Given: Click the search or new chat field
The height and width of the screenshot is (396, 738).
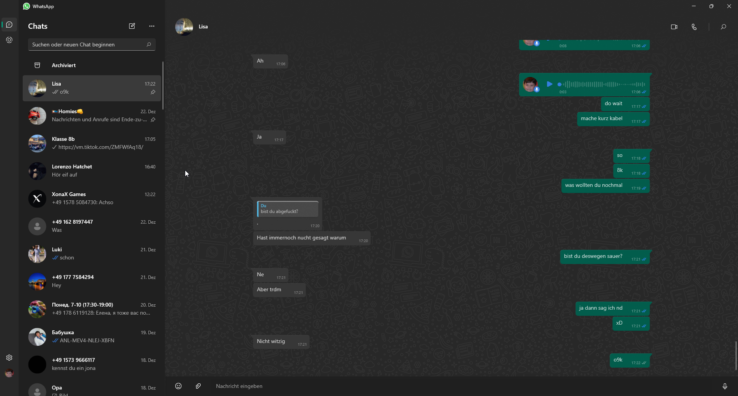Looking at the screenshot, I should coord(88,45).
